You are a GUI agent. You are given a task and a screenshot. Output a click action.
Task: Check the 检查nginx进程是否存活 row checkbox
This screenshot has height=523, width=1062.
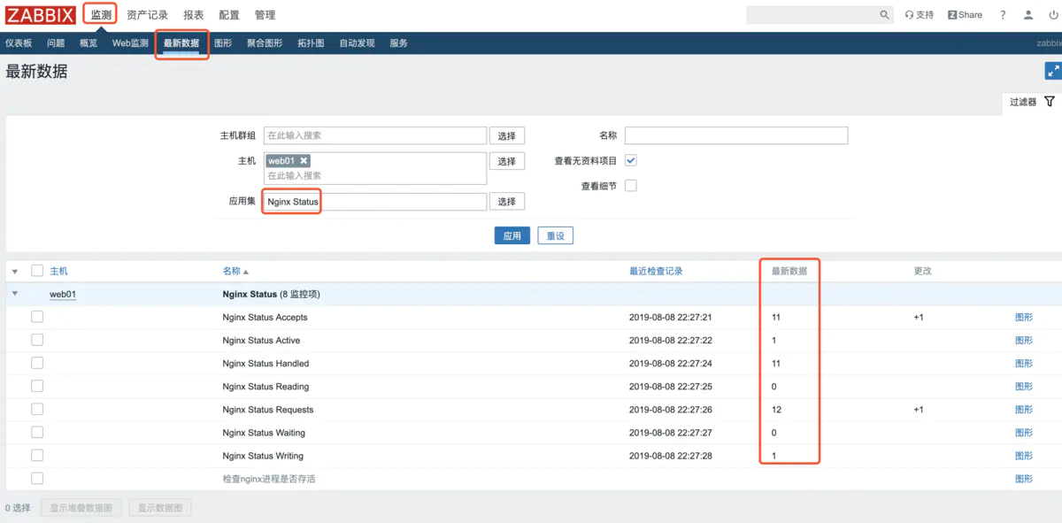37,478
